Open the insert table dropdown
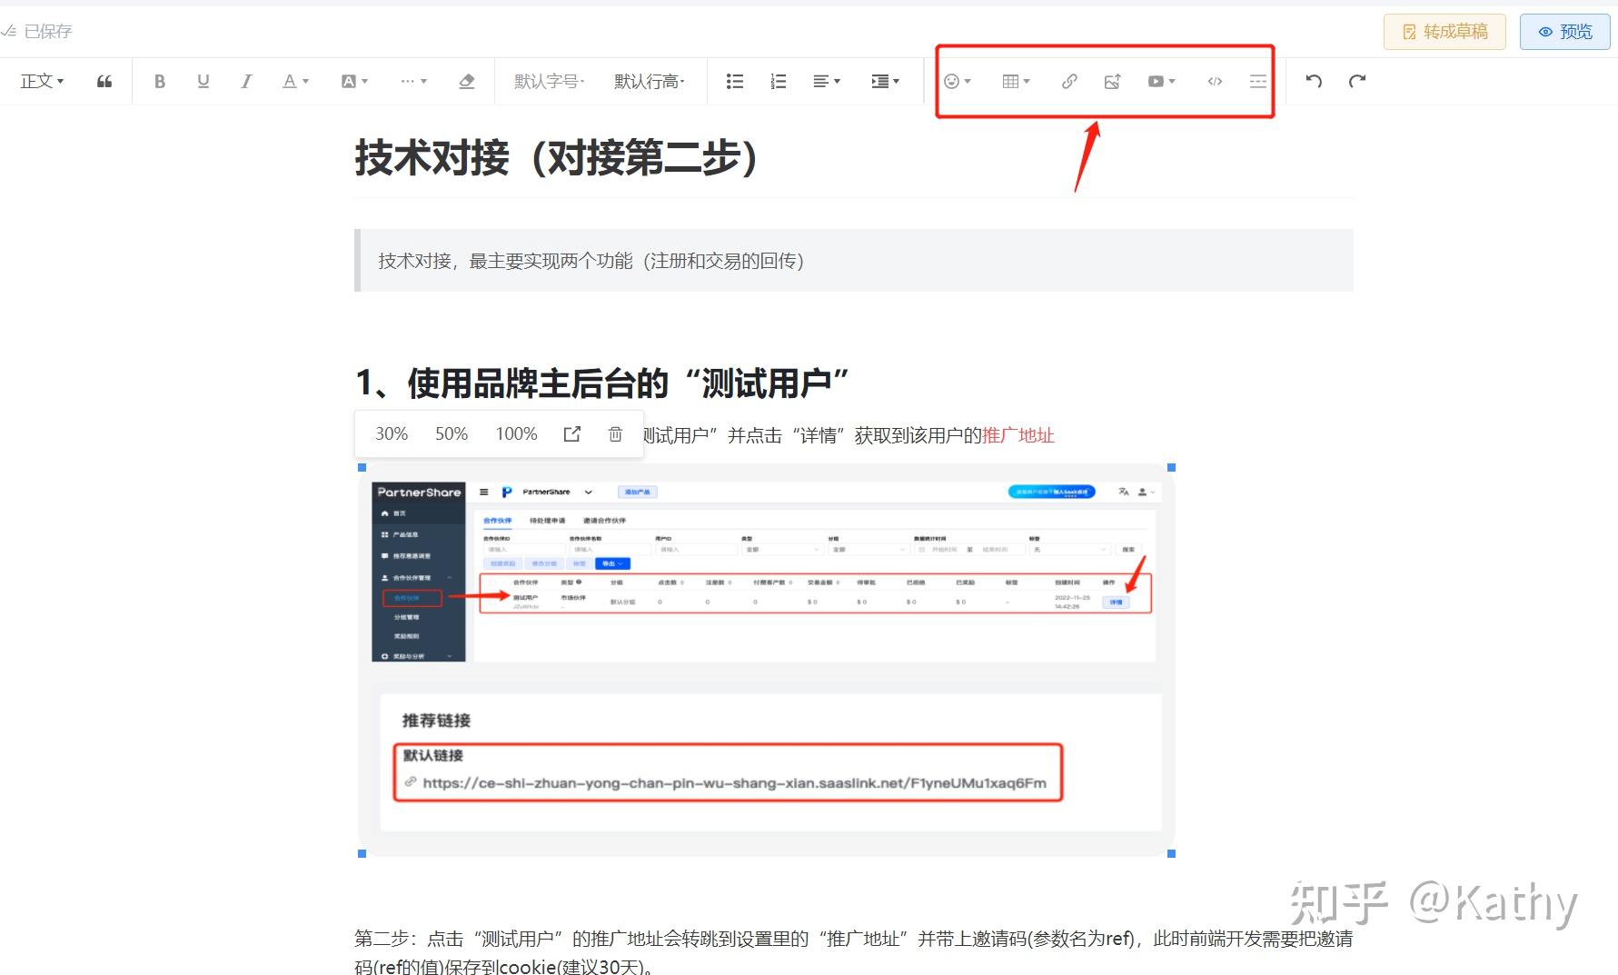The image size is (1618, 975). point(1016,82)
